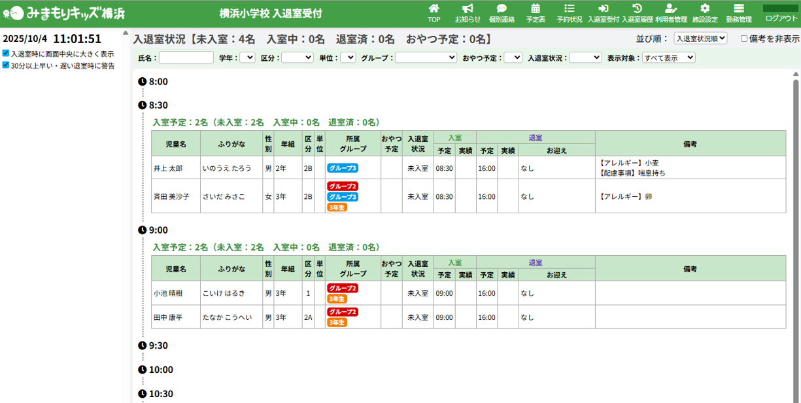The width and height of the screenshot is (801, 403).
Task: Click 退室 header link in 8:30 table
Action: (x=536, y=137)
